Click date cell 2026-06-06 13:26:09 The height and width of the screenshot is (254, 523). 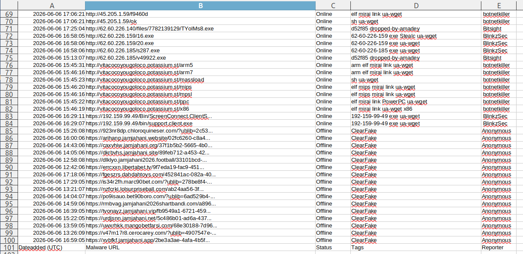(x=52, y=233)
